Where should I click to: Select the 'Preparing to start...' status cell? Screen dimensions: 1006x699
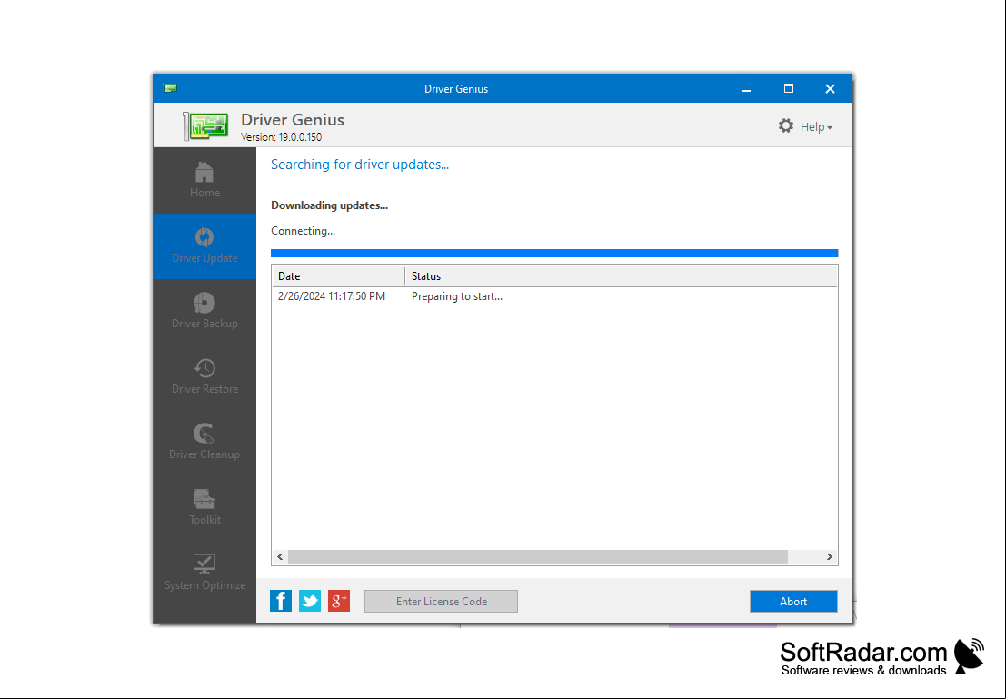457,296
